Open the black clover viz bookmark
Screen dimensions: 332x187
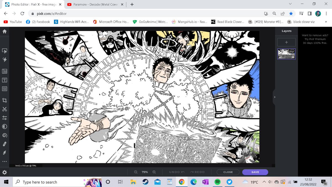click(x=301, y=22)
